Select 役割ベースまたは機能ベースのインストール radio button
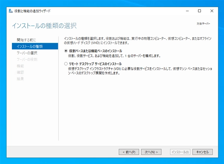 point(66,51)
